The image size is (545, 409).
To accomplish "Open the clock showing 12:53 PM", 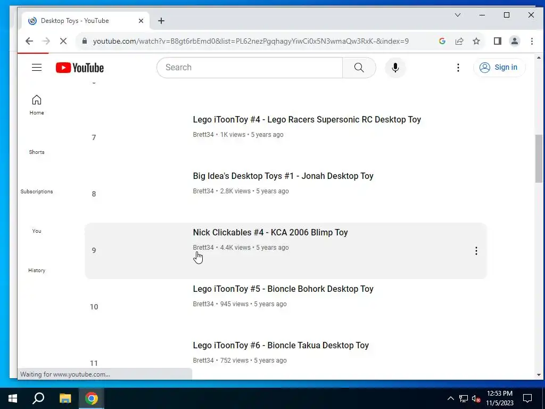I will pos(499,398).
